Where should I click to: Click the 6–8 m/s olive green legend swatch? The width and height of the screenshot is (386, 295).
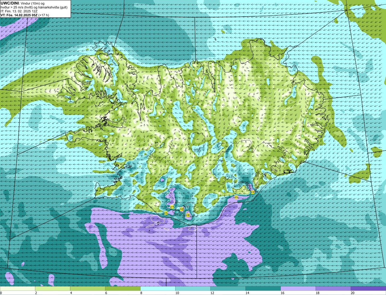123,288
